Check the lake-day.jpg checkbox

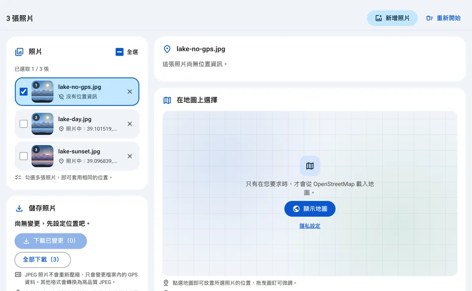point(24,124)
